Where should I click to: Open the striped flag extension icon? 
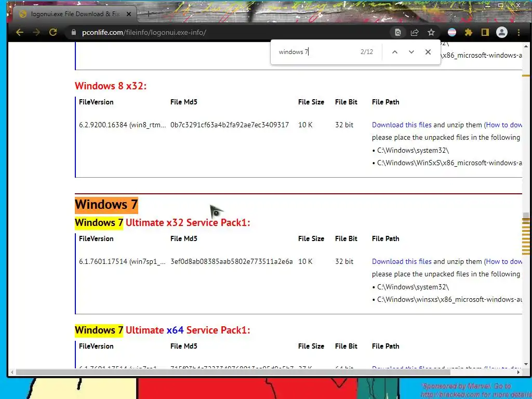(x=452, y=32)
